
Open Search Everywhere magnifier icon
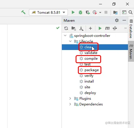130,12
